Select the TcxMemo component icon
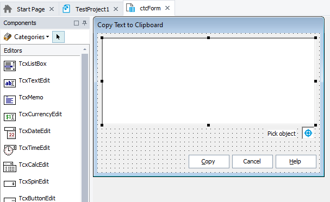Screen dimensions: 330x202 tap(10, 100)
